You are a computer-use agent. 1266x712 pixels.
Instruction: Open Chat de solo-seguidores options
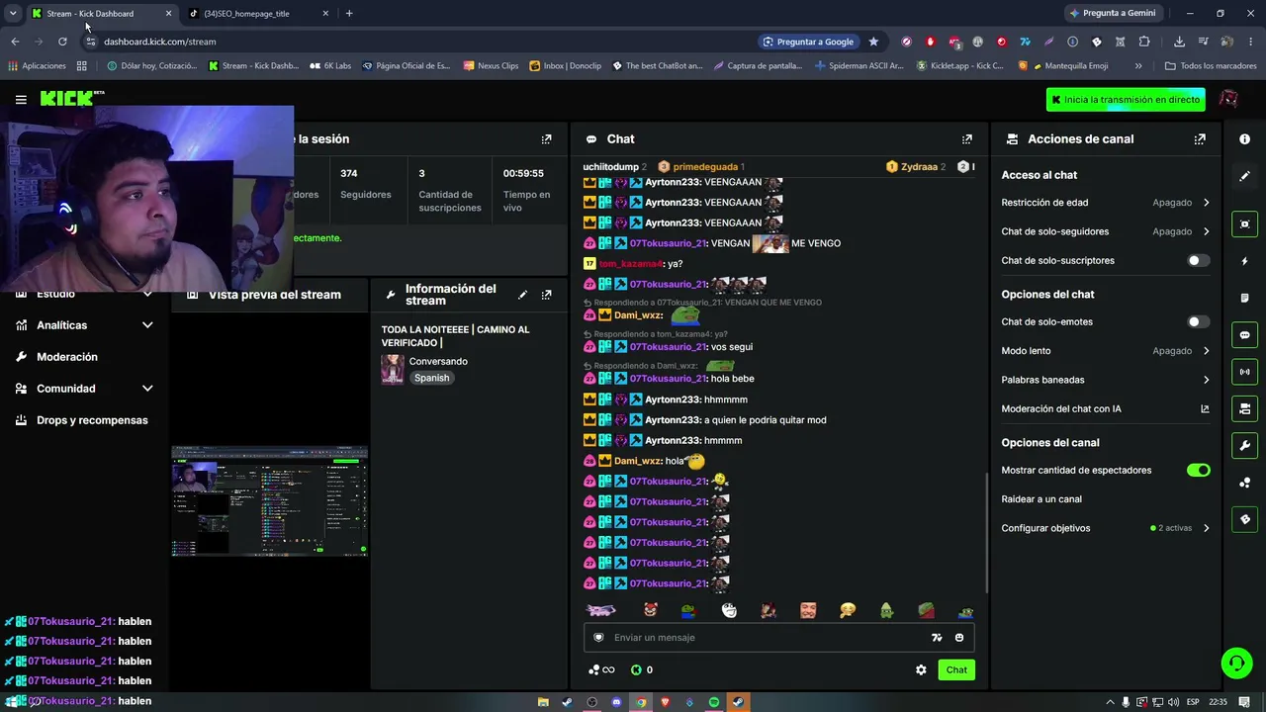pos(1105,231)
